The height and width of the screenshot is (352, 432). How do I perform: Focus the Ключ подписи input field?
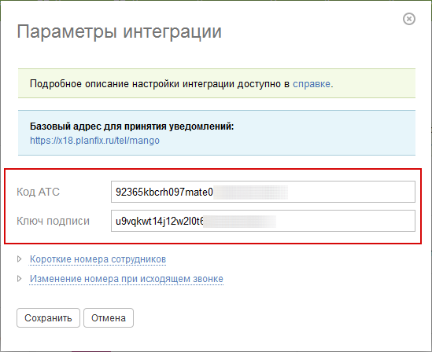point(263,221)
